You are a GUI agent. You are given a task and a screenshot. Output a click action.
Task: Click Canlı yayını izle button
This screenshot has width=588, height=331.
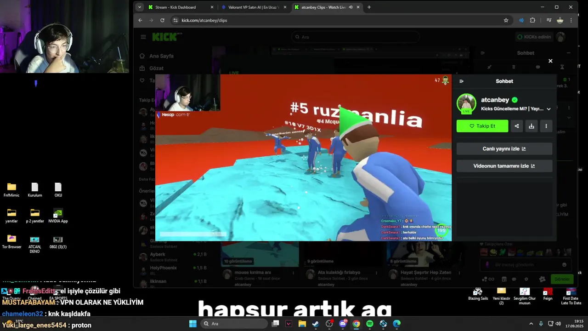pyautogui.click(x=504, y=149)
